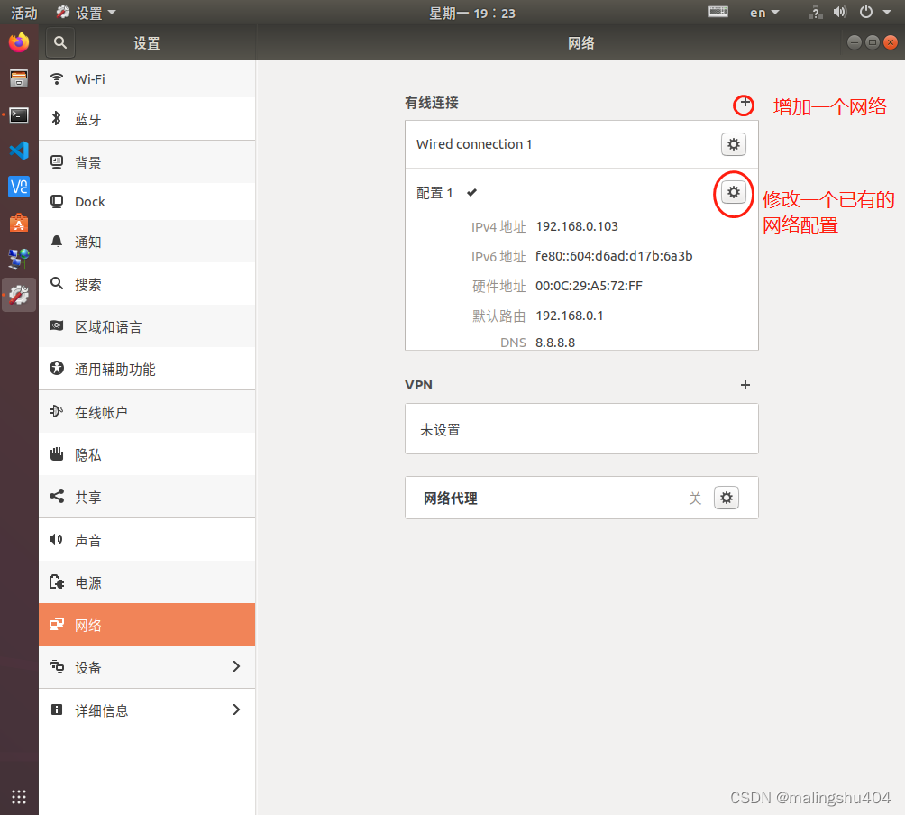Click the search icon in Settings header
The image size is (905, 815).
coord(59,42)
